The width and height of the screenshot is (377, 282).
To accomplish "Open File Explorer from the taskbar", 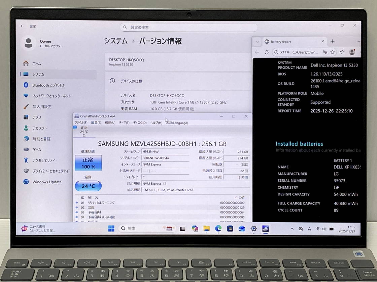I will tap(207, 229).
